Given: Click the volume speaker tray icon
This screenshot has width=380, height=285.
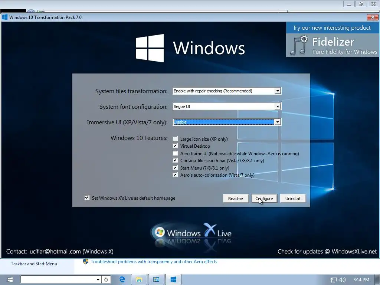Looking at the screenshot, I should click(342, 280).
